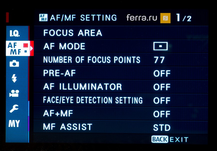The image size is (217, 151).
Task: Open the MY menu tab
Action: click(14, 124)
